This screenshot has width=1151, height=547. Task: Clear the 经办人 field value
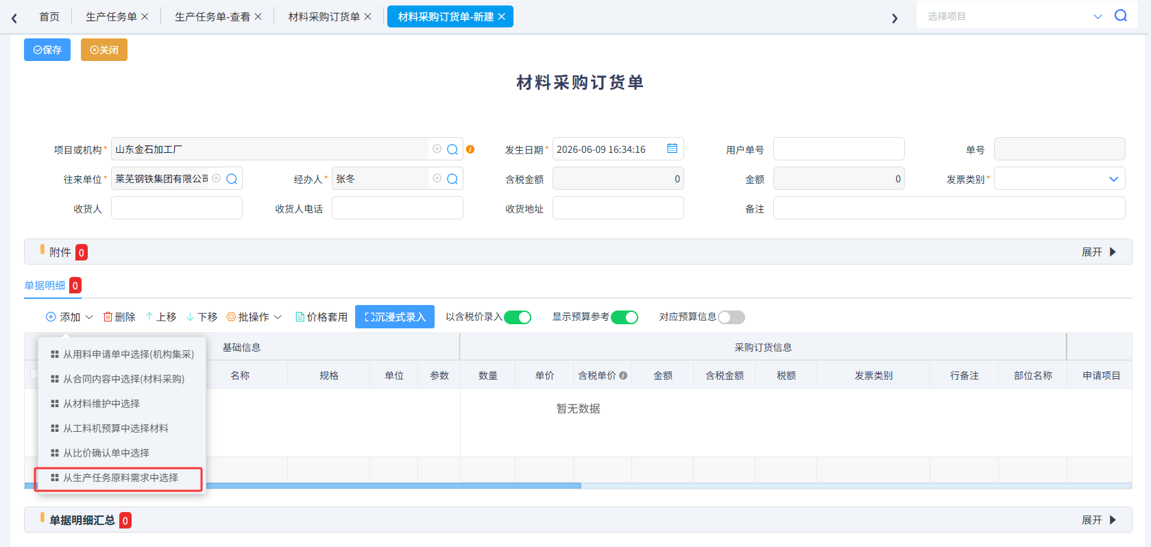tap(437, 178)
